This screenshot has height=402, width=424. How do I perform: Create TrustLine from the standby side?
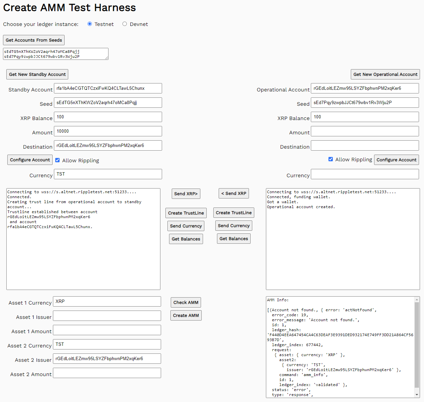coord(186,213)
